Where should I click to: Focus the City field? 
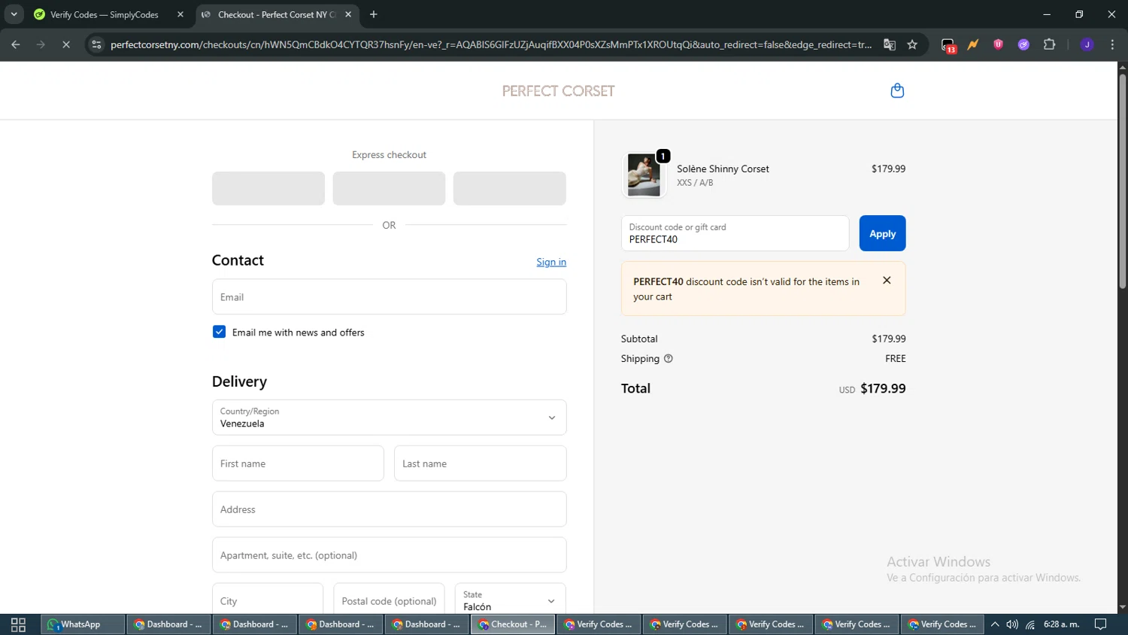coord(268,600)
